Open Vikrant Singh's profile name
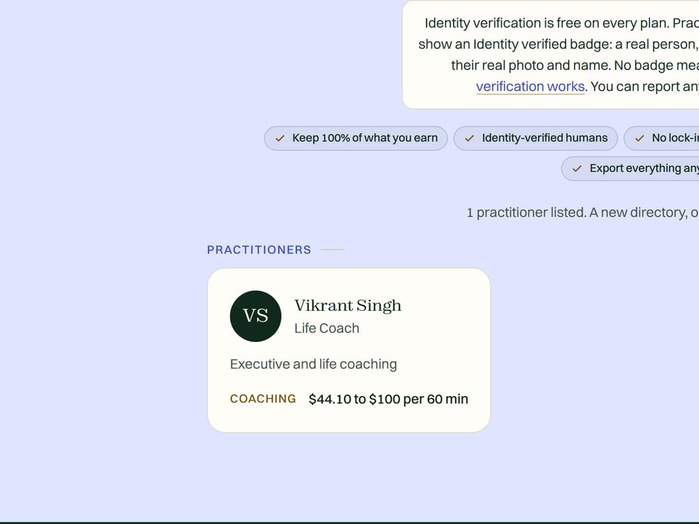This screenshot has height=524, width=699. (347, 306)
